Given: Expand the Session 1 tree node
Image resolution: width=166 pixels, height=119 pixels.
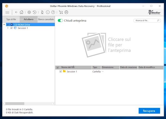Looking at the screenshot, I should coord(8,28).
